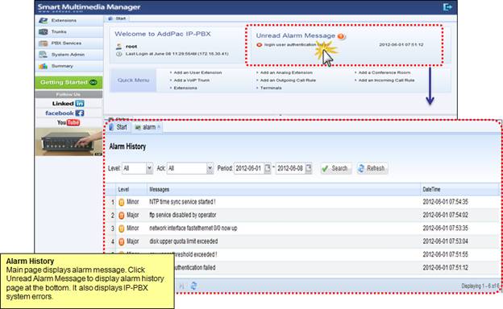This screenshot has width=503, height=309.
Task: Select 'ftp service disabled by operator' message
Action: (182, 215)
